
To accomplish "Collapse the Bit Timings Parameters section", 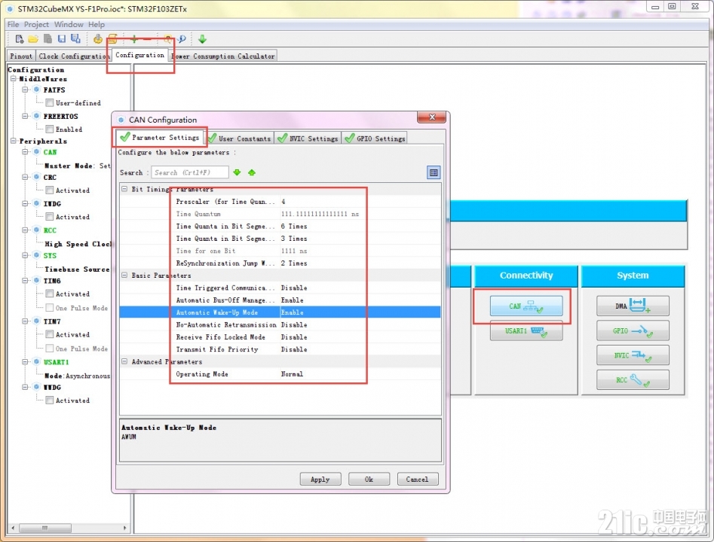I will tap(124, 189).
